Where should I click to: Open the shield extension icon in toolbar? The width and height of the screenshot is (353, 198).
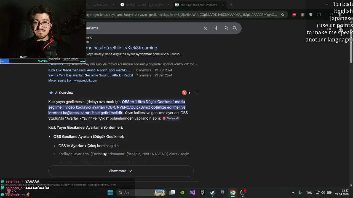(x=311, y=15)
